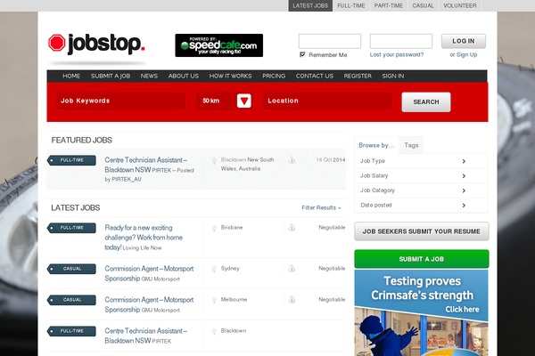Click the salary icon in the Sydney job row
The width and height of the screenshot is (535, 356).
(x=292, y=268)
